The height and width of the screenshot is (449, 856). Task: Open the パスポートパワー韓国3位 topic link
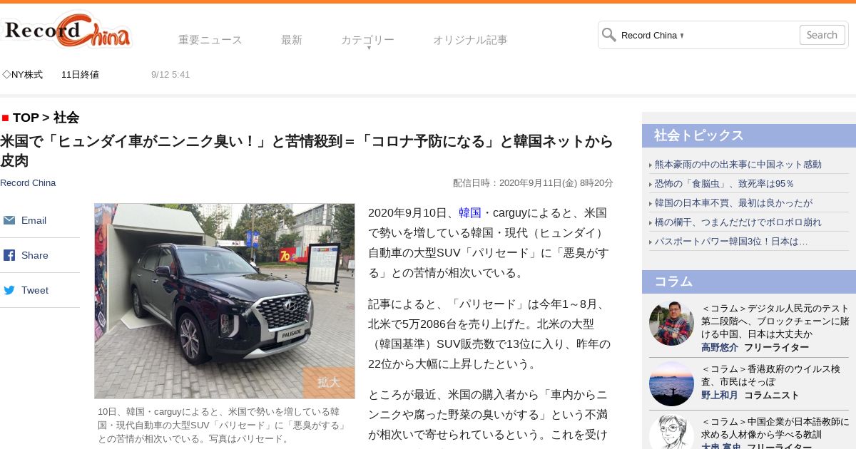(731, 242)
